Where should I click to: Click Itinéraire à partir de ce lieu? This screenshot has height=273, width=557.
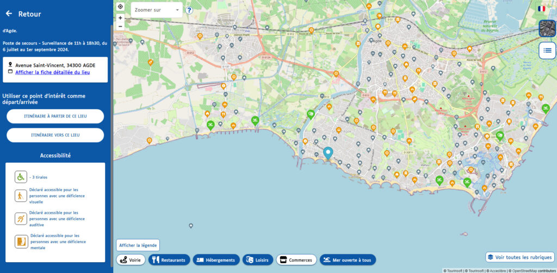click(55, 116)
